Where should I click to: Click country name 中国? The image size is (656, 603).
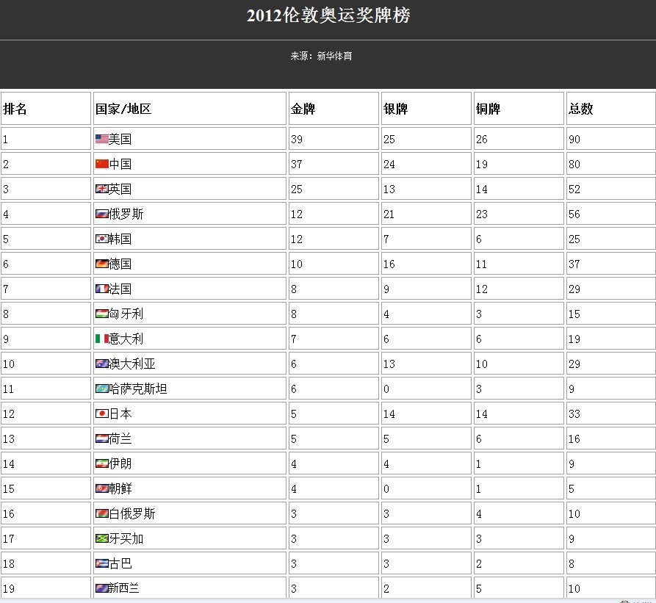tap(120, 164)
